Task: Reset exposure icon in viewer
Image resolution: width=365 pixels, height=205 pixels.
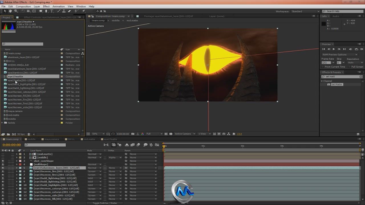Action: tap(234, 134)
